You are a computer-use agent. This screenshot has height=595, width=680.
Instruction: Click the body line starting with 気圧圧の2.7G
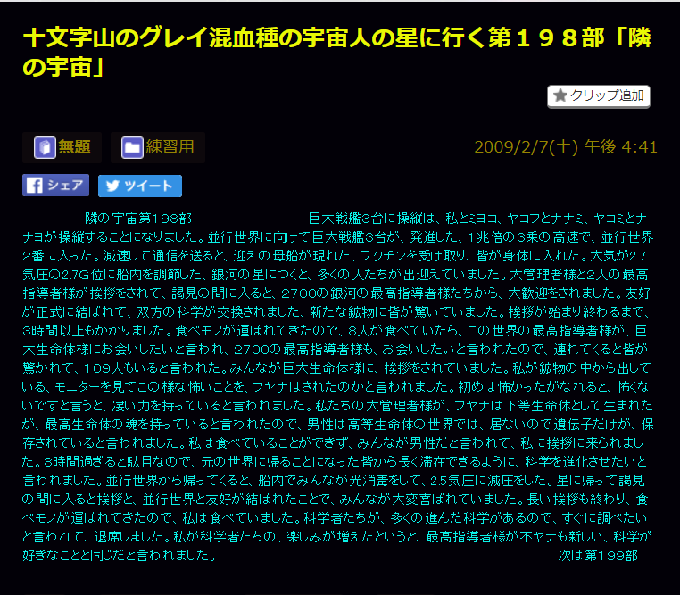[x=339, y=274]
